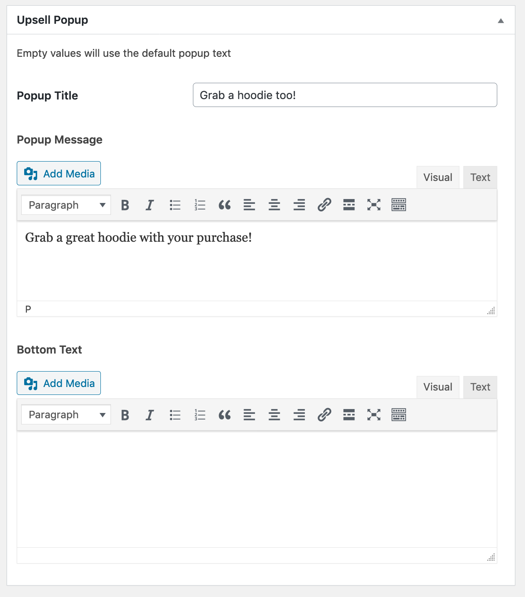Toggle bold formatting in Popup Message editor
Image resolution: width=525 pixels, height=597 pixels.
[x=125, y=204]
